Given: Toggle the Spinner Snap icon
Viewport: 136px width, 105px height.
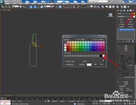Looking at the screenshot, I should point(74,7).
